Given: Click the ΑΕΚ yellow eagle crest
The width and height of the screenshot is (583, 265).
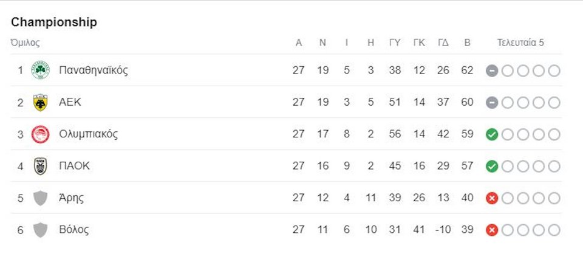Looking at the screenshot, I should point(40,102).
